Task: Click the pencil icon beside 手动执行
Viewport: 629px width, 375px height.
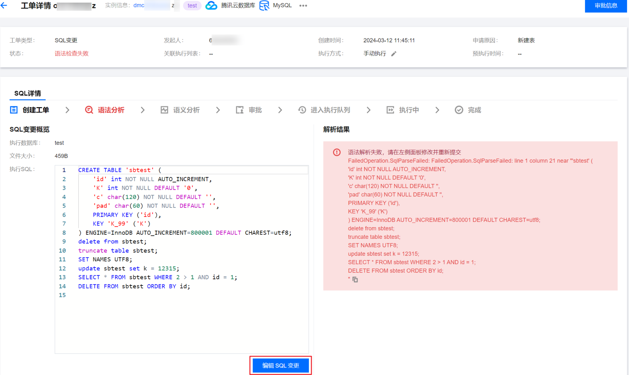Action: coord(394,54)
